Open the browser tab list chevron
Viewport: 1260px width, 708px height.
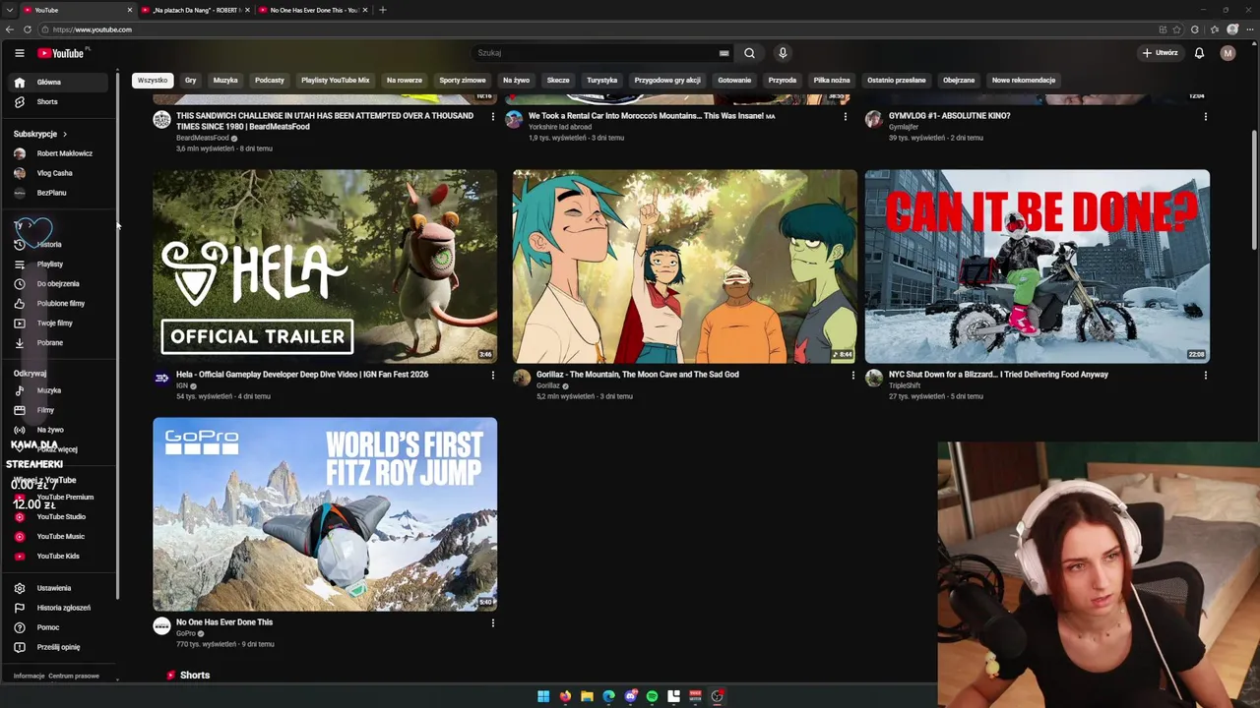point(10,10)
